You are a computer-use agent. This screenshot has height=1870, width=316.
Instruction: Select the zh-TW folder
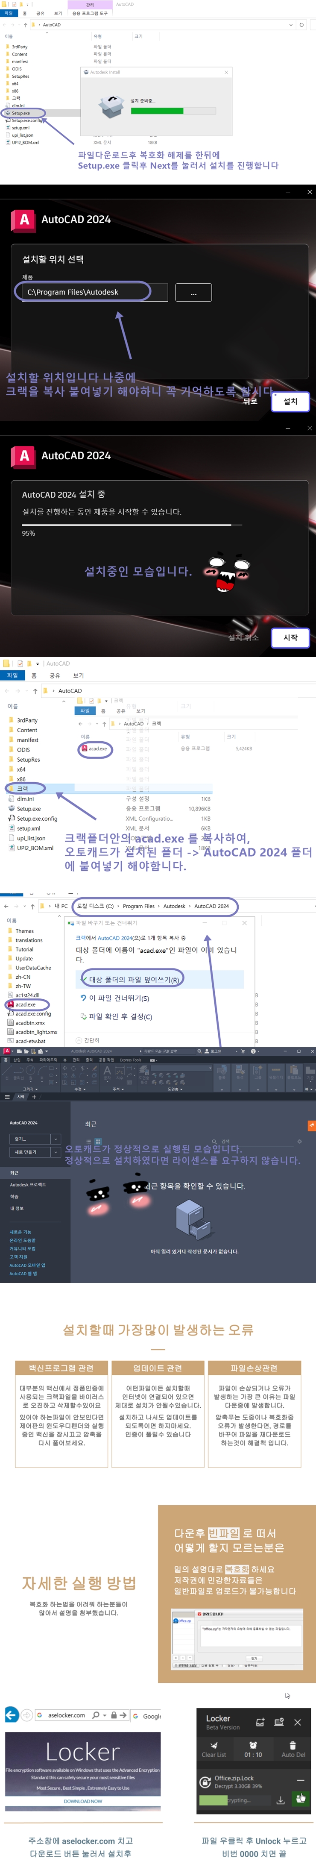(19, 986)
